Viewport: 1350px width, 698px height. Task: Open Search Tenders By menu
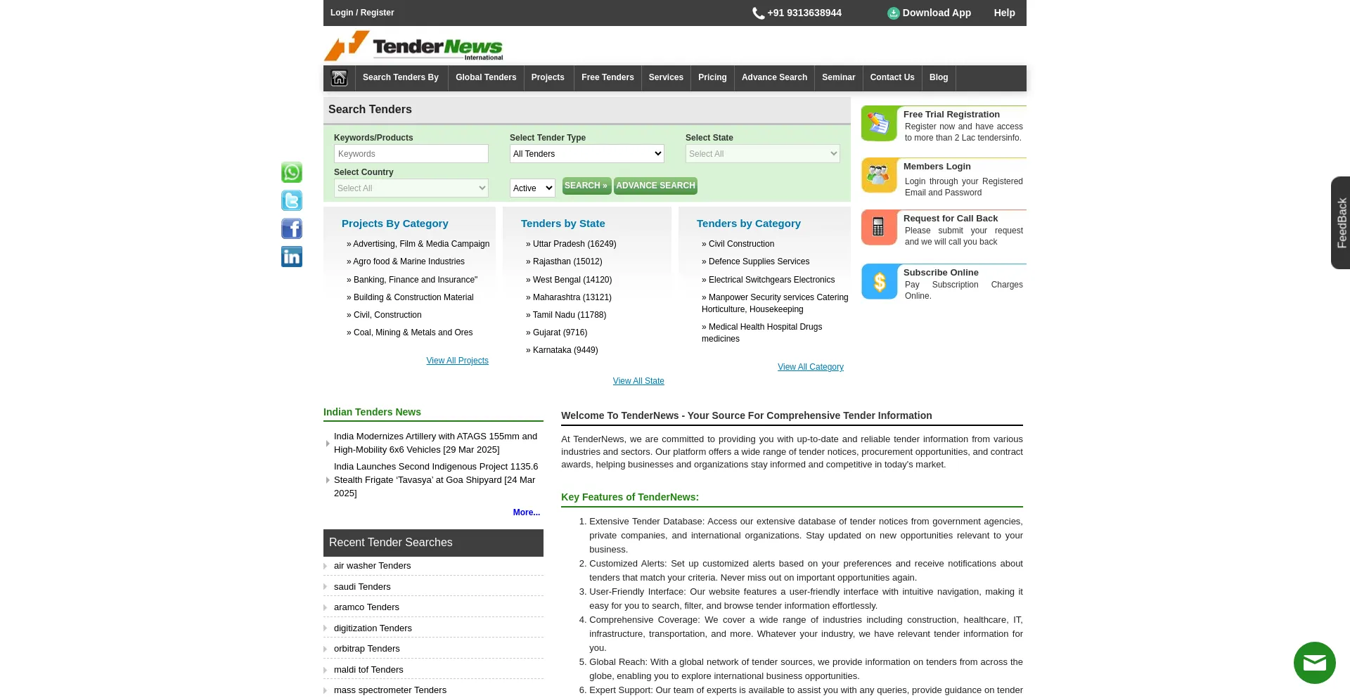(x=401, y=77)
